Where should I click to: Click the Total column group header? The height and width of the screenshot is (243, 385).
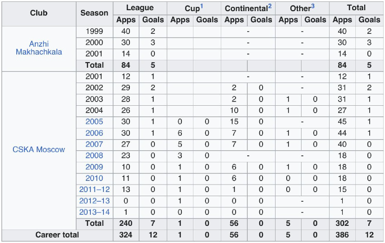[356, 8]
